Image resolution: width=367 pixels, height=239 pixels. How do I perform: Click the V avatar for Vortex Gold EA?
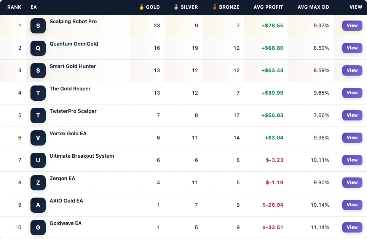38,138
